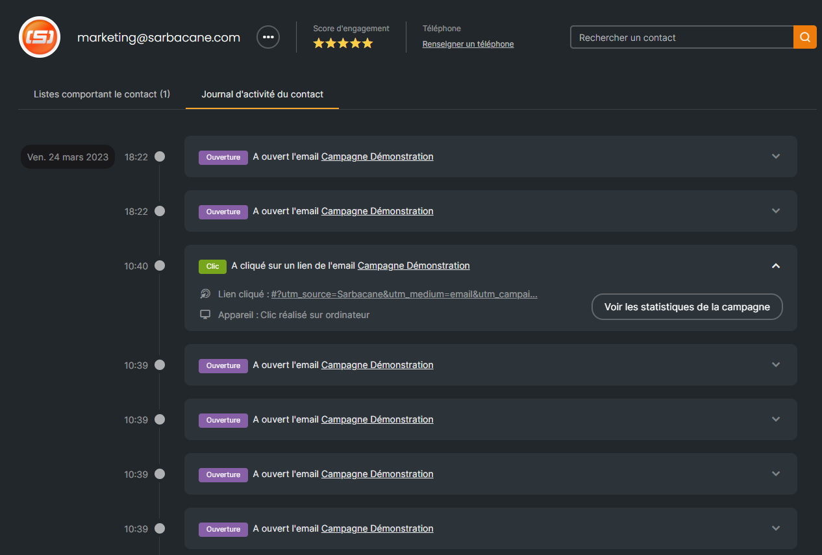Click the green Clic badge
This screenshot has width=822, height=555.
[x=212, y=266]
